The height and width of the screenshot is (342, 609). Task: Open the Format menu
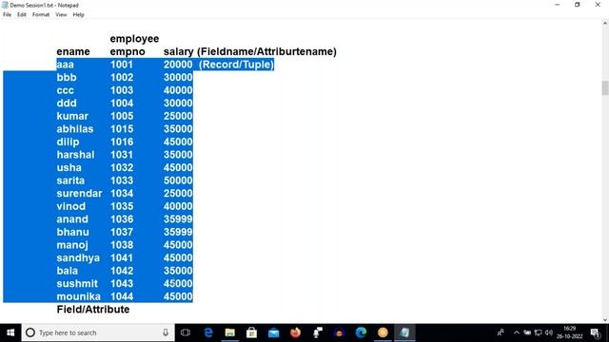click(x=41, y=15)
